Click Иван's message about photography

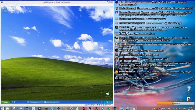point(156,45)
